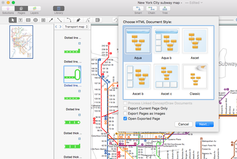Select the pen drawing tool

pos(78,20)
